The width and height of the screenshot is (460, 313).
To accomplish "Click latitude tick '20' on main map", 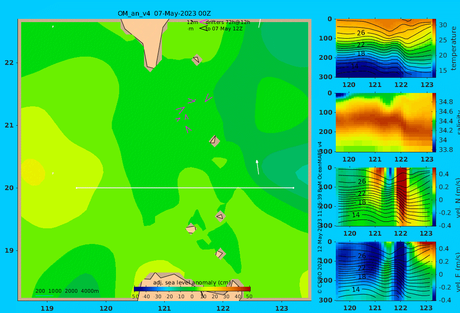I will coord(9,188).
